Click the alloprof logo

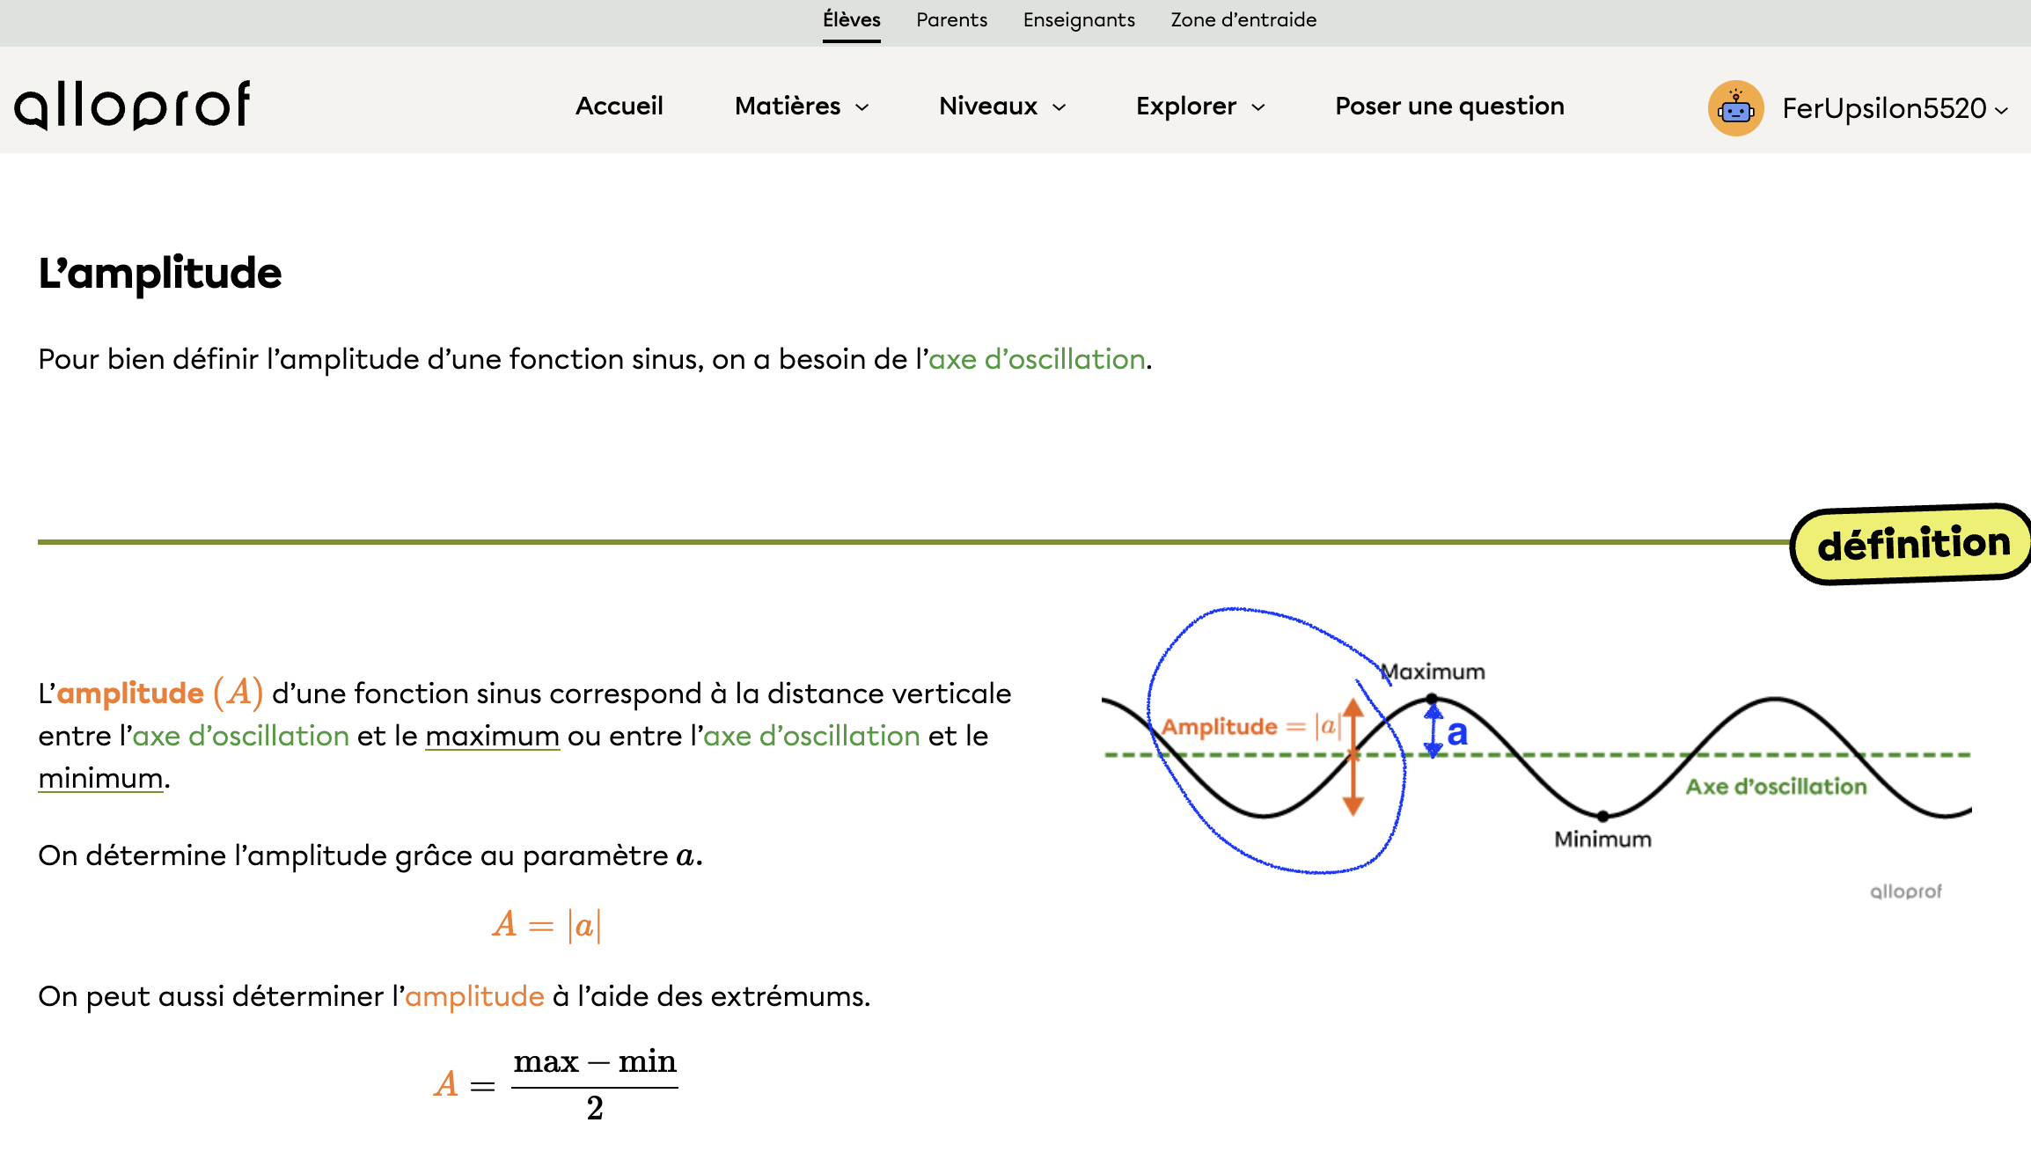coord(132,106)
